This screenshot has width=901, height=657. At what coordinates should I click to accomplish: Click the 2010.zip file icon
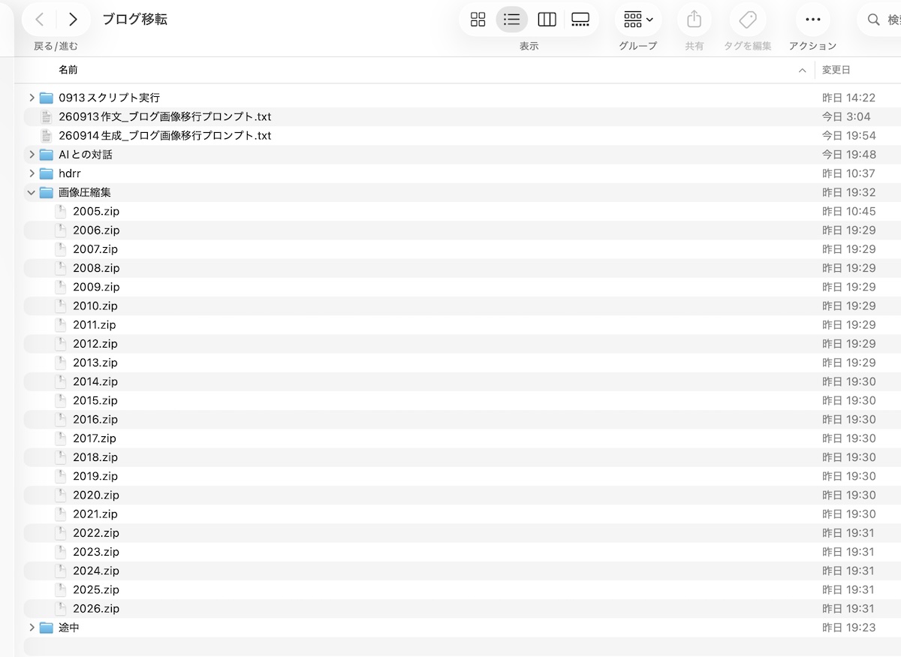(60, 306)
